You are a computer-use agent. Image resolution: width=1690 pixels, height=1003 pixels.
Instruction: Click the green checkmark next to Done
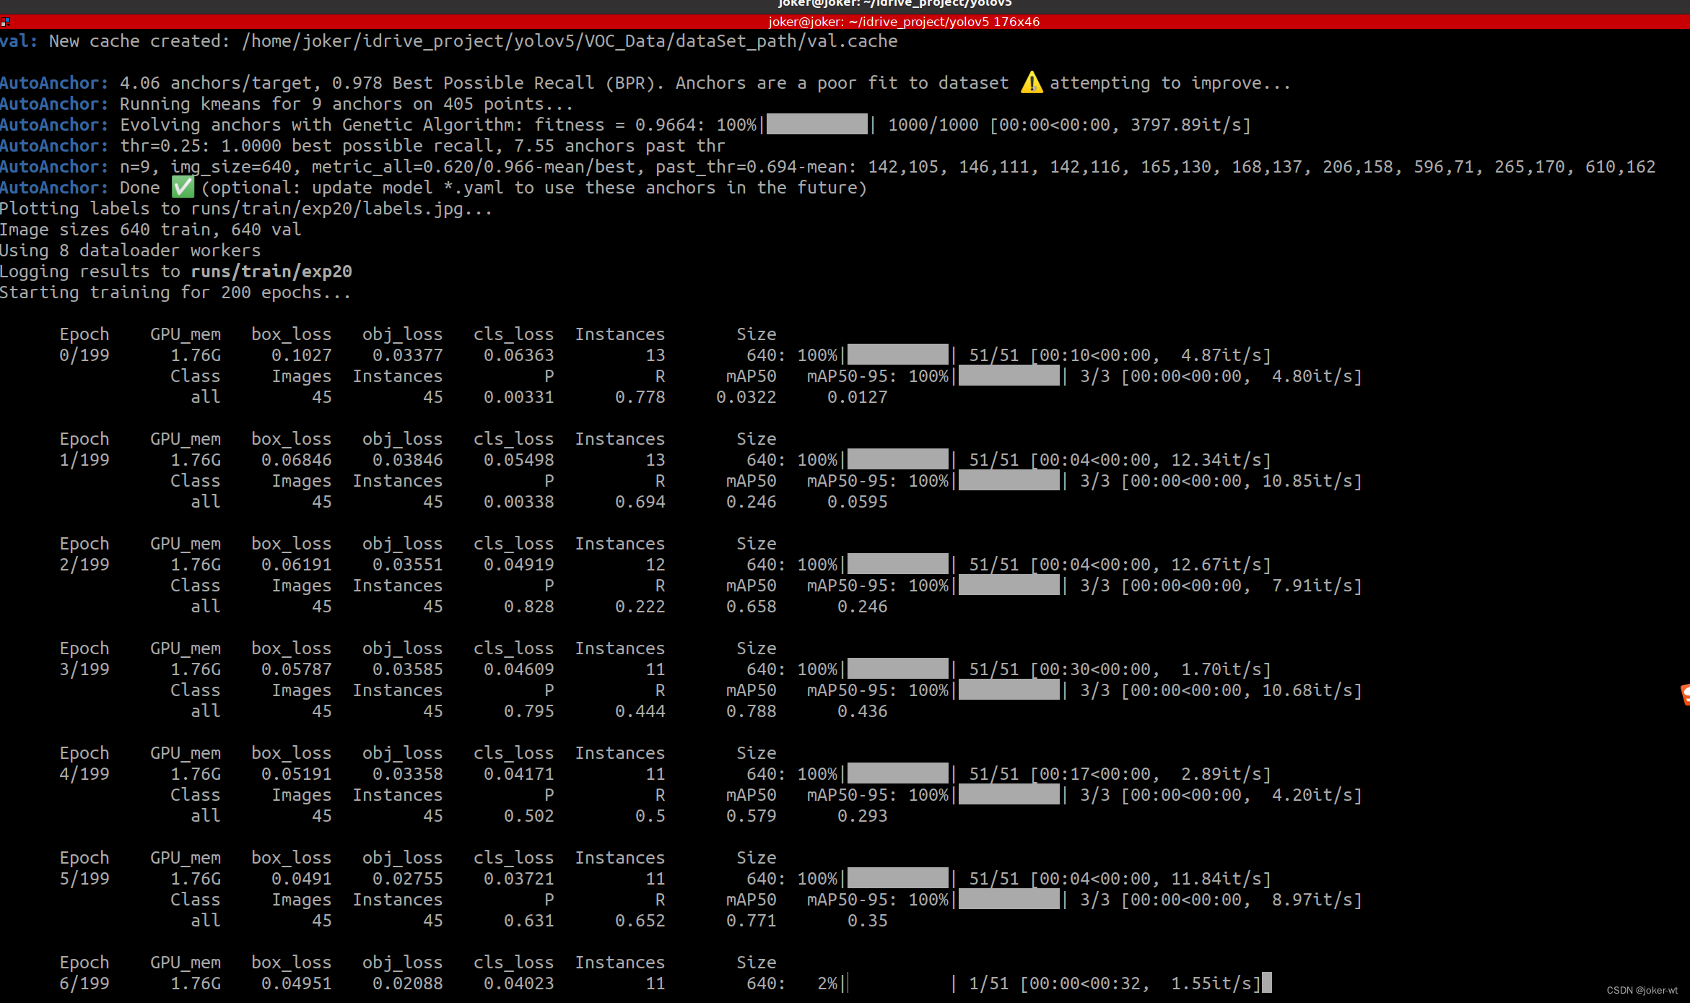tap(183, 188)
